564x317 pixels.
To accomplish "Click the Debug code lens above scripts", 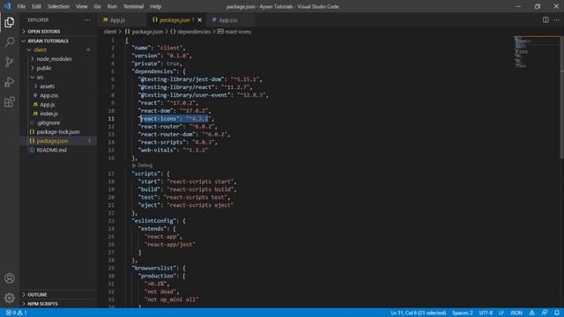I will 143,166.
